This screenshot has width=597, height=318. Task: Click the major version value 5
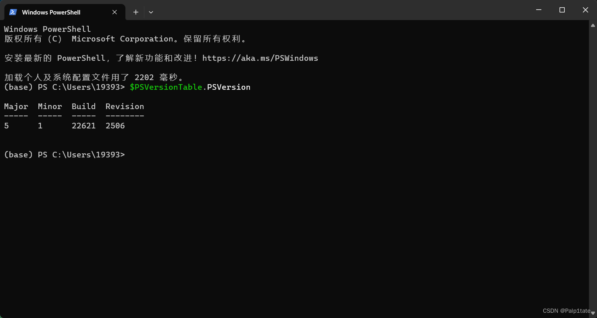coord(6,126)
